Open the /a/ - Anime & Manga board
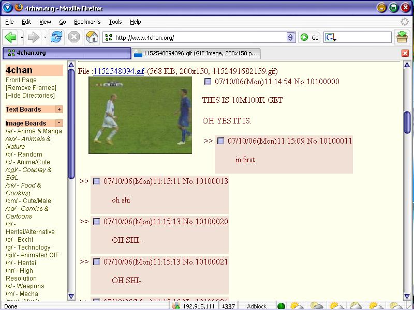 tap(34, 131)
